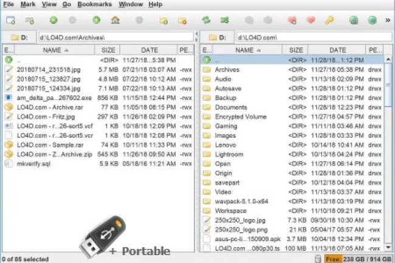Open trash icon in status bar
Screen dimensions: 395x263
(318, 259)
